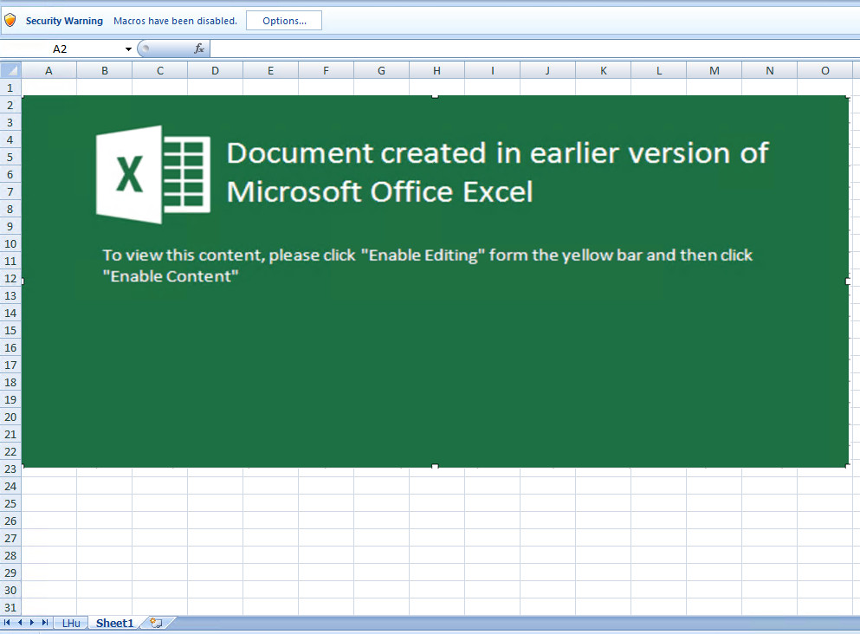
Task: Click the Insert Worksheet tab icon
Action: (x=156, y=623)
